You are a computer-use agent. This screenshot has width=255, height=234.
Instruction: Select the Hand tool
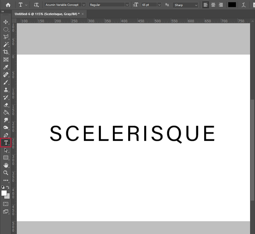pyautogui.click(x=6, y=165)
